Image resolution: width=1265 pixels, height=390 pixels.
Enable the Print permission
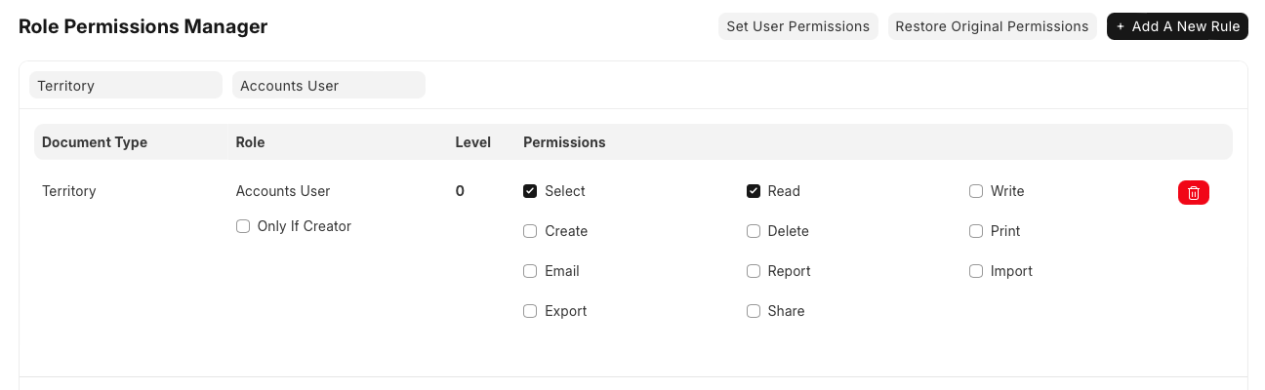(x=976, y=231)
